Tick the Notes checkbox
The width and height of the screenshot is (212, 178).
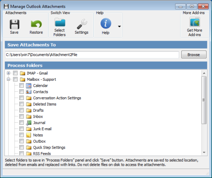click(x=22, y=135)
